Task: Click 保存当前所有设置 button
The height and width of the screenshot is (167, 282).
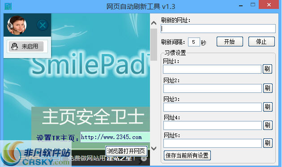Action: (x=187, y=155)
